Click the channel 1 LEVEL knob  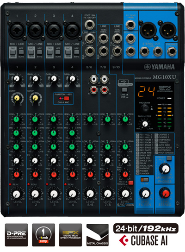coord(17,194)
